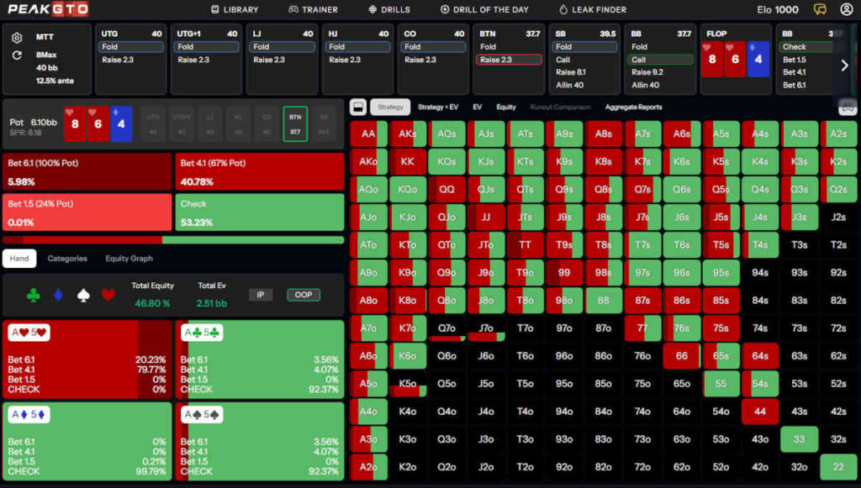Filter by the blue diamonds suit icon
Image resolution: width=861 pixels, height=488 pixels.
57,295
